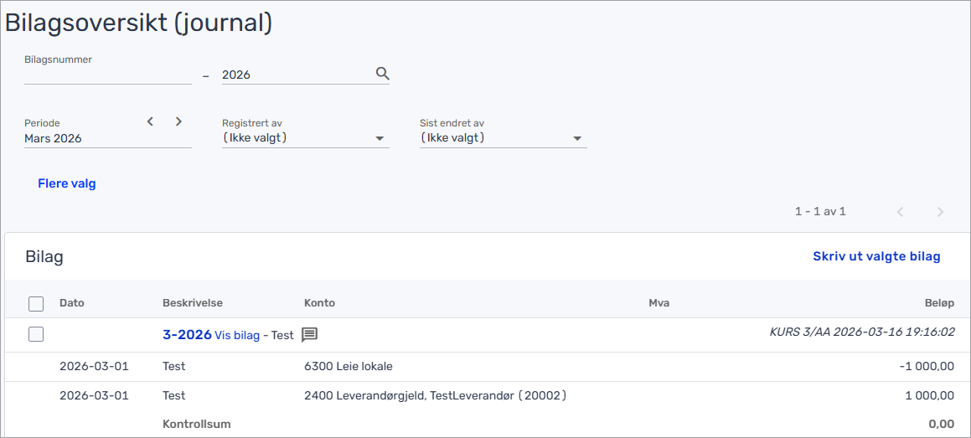Click Vis bilag link

237,335
